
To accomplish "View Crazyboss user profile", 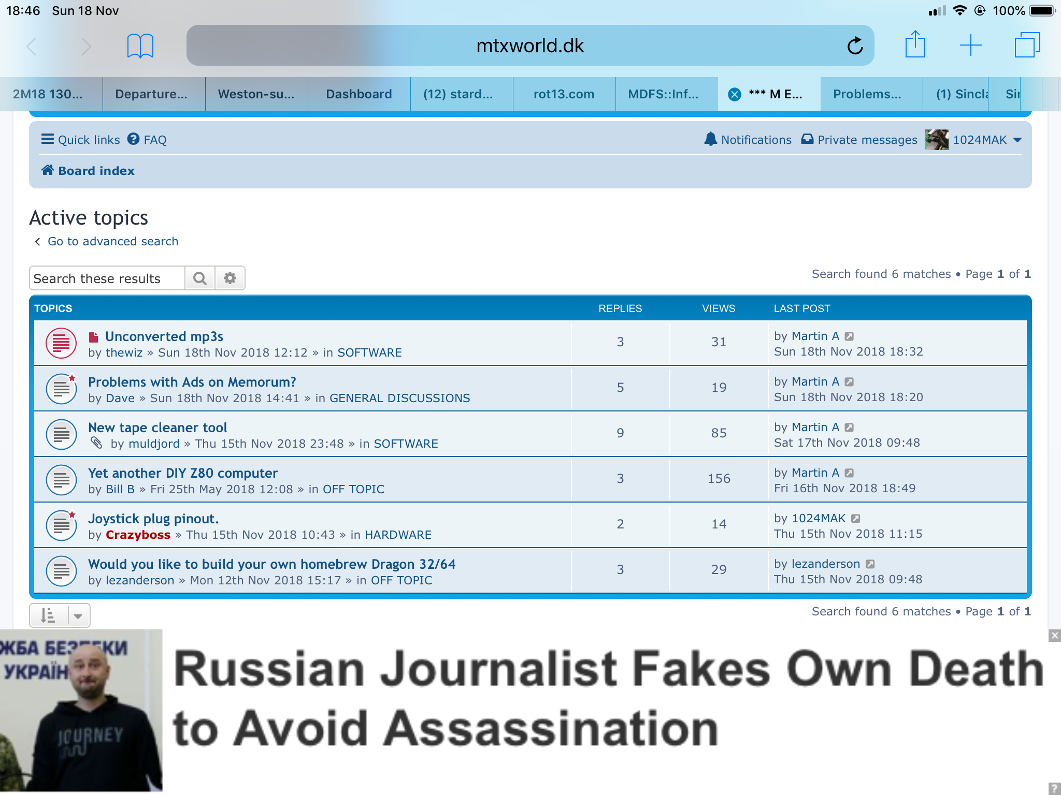I will click(x=138, y=535).
